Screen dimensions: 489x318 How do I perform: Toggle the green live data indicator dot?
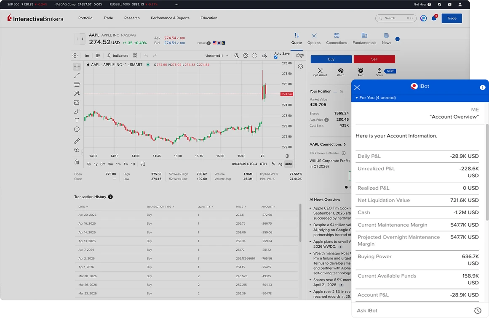[x=148, y=65]
